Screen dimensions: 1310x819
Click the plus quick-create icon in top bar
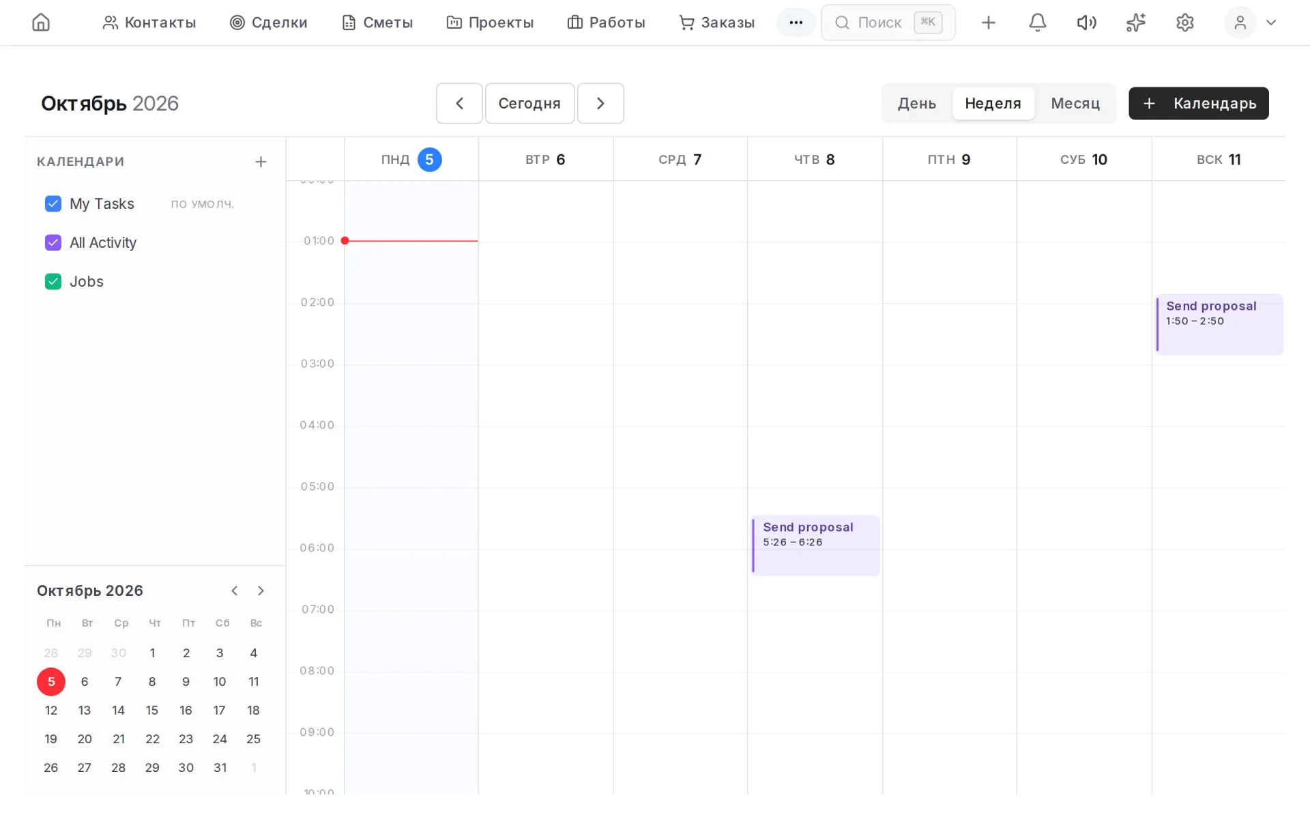tap(988, 23)
